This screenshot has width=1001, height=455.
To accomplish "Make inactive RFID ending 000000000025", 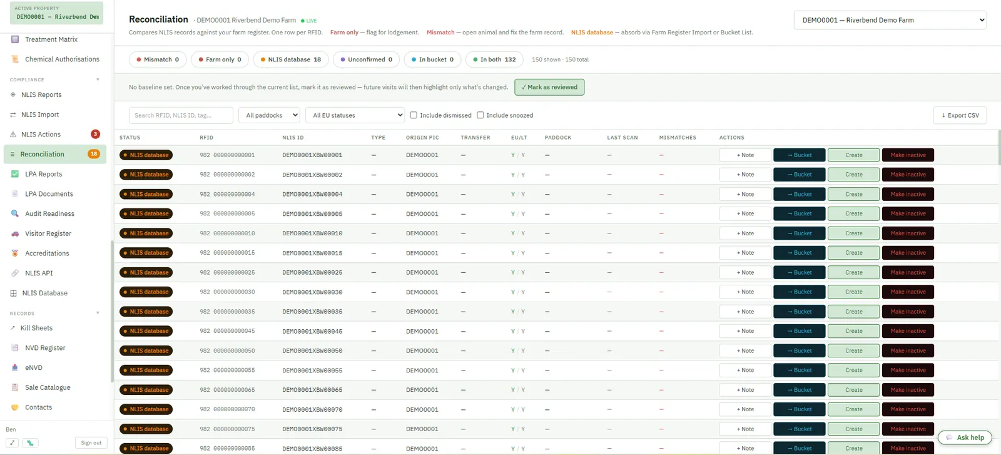I will tap(908, 272).
